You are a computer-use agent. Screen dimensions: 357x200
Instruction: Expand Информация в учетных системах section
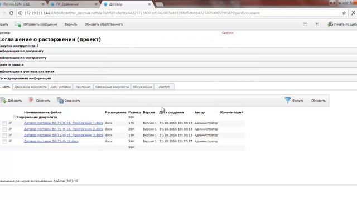pyautogui.click(x=27, y=72)
